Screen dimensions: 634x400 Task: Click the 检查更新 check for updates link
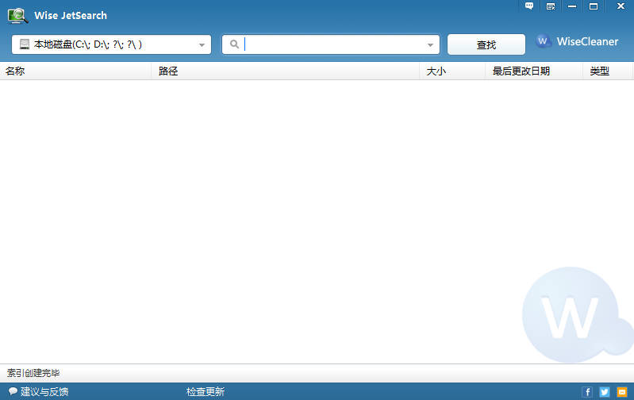pos(206,391)
